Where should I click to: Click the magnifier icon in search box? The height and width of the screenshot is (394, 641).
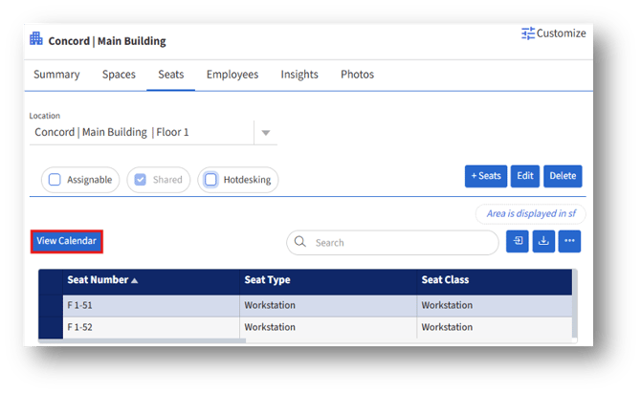coord(300,243)
